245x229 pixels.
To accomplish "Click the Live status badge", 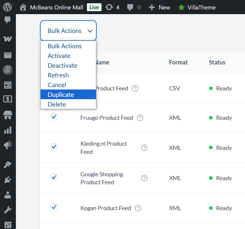I will pos(94,7).
